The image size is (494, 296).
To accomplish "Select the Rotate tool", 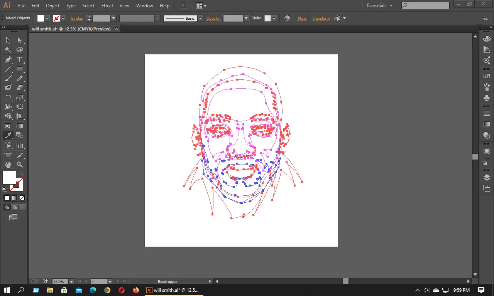I will (8, 98).
